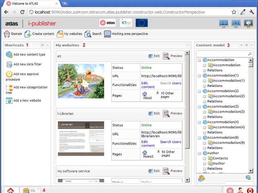This screenshot has width=258, height=193.
Task: Open Search Users link for i-Librarian
Action: 171,142
